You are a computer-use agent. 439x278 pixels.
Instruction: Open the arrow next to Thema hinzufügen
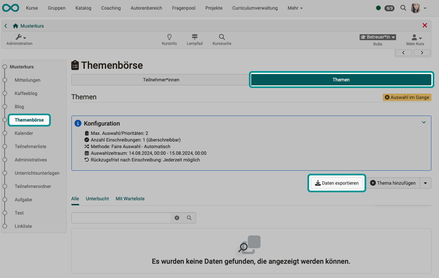pos(426,183)
